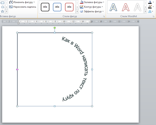The image size is (156, 125).
Task: Open Text Outline dropdown arrow
Action: click(x=153, y=7)
